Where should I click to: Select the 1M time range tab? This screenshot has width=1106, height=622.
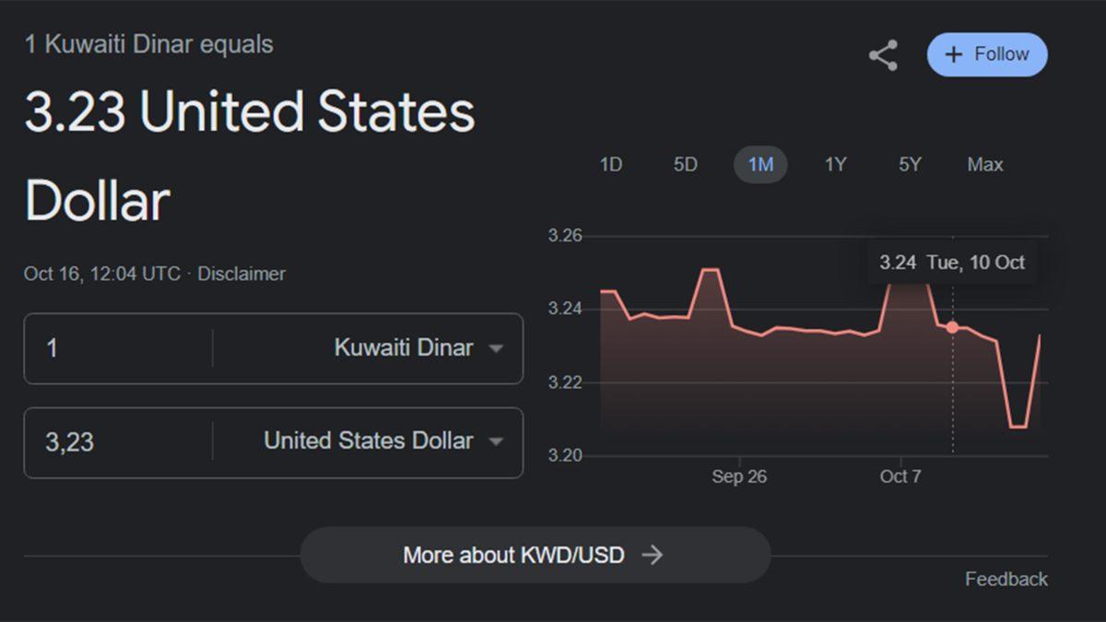pos(760,165)
